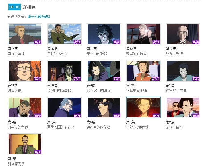Screen dimensions: 202x167
Task: Click the 第8集 episode title text
Action: [130, 85]
